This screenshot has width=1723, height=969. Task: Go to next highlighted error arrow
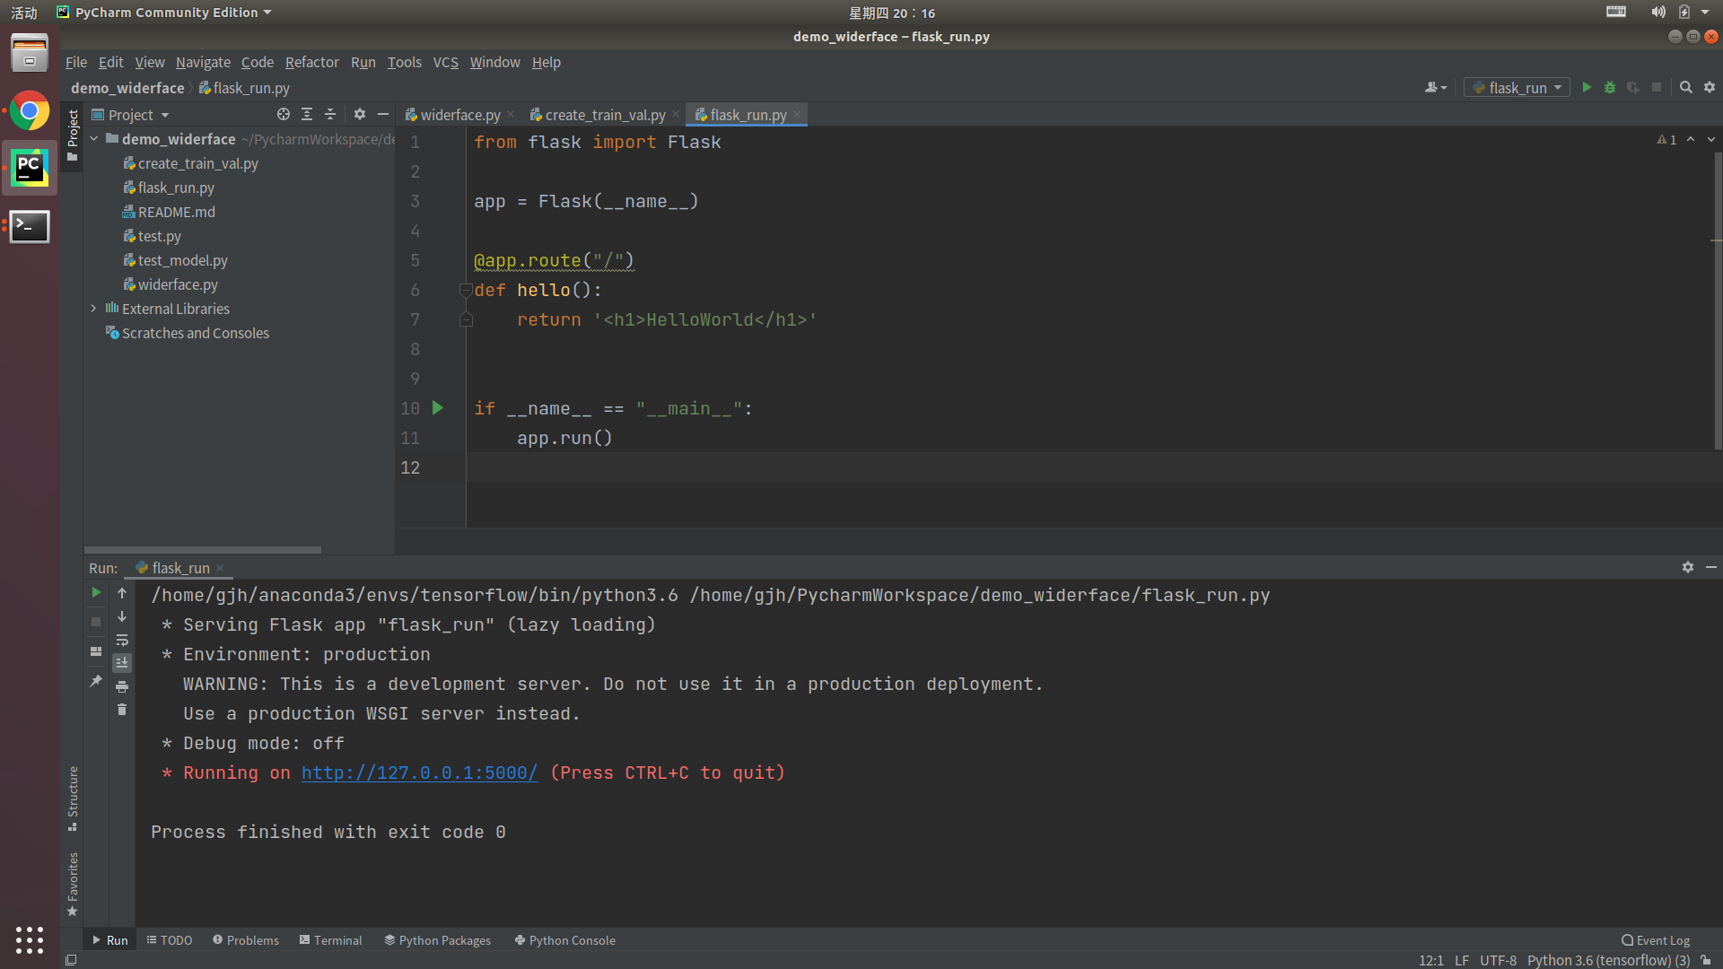(1711, 139)
